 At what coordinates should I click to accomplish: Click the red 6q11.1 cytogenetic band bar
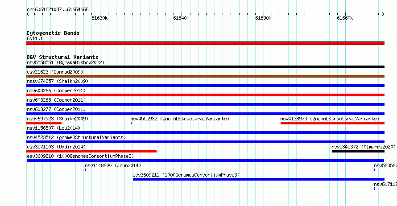(205, 43)
